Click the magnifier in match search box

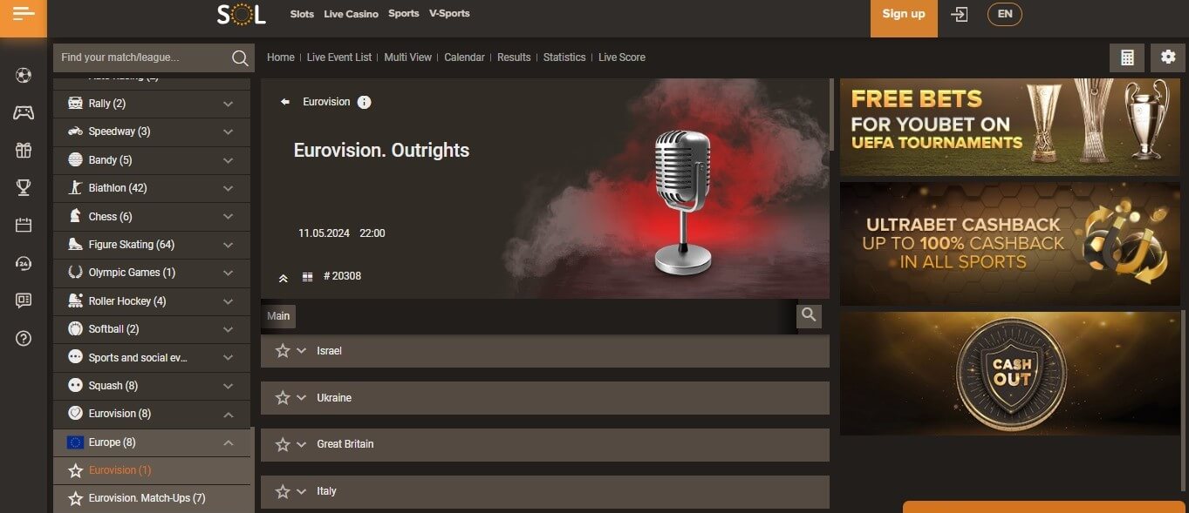(240, 58)
